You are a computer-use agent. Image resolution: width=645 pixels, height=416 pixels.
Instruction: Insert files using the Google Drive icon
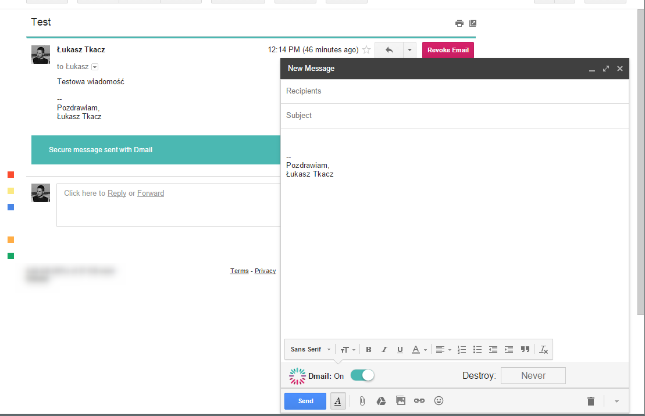(382, 401)
